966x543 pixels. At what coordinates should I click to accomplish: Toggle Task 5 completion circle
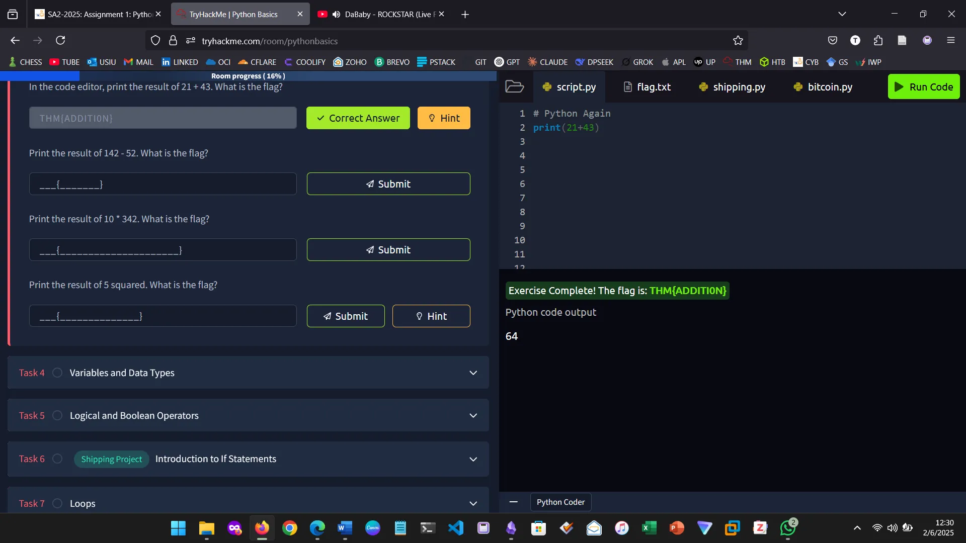57,415
